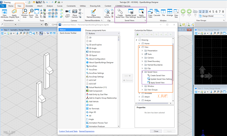Click Apply Saved View ribbon icon
The image size is (227, 136).
141,13
